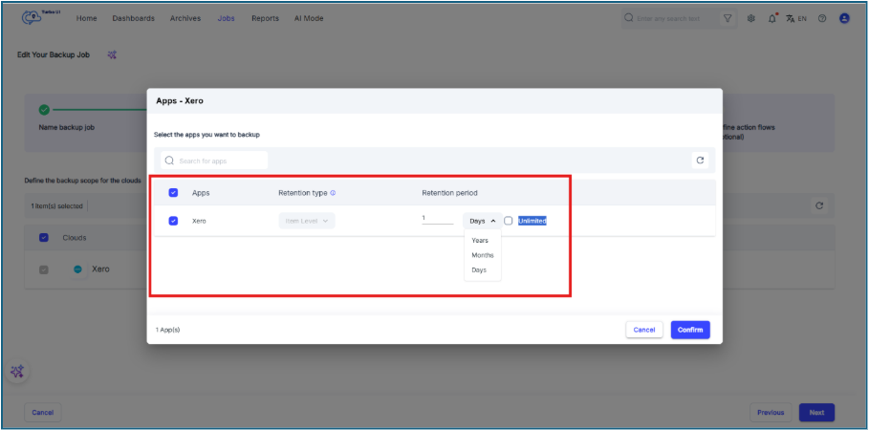
Task: Click the global search text box
Action: pos(671,18)
